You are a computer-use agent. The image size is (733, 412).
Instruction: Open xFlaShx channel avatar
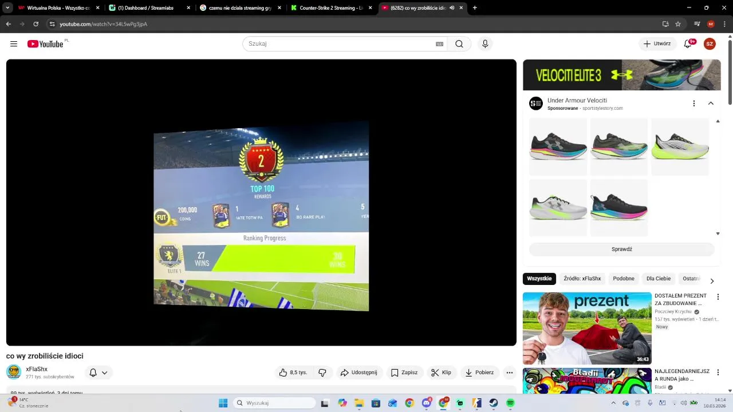pos(14,372)
